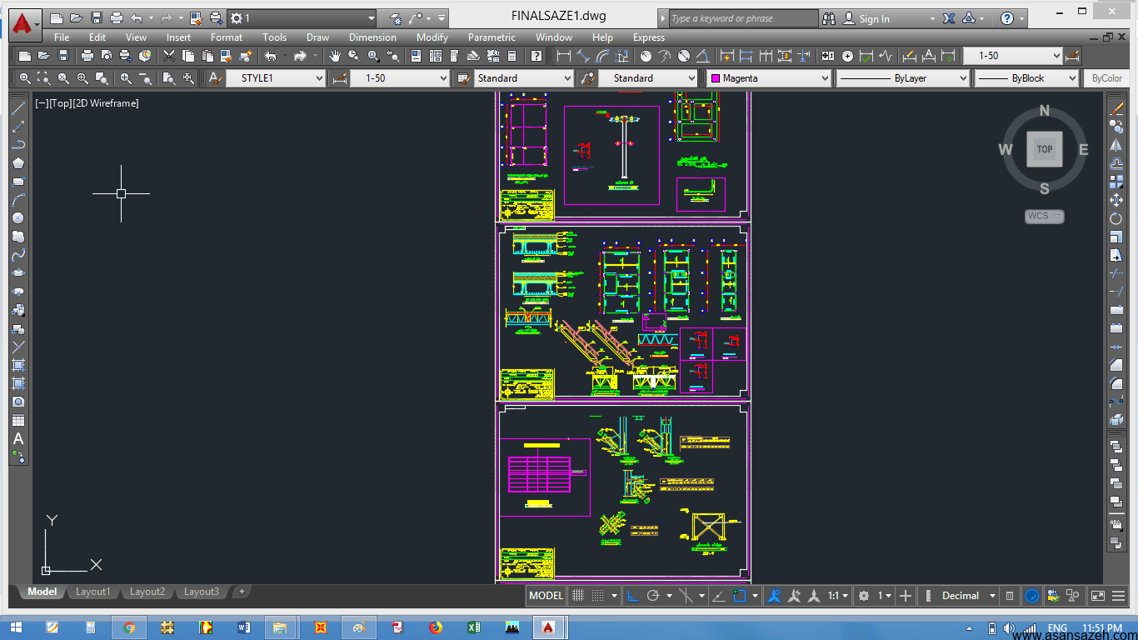Image resolution: width=1138 pixels, height=640 pixels.
Task: Click the Cut scissors icon
Action: [169, 56]
